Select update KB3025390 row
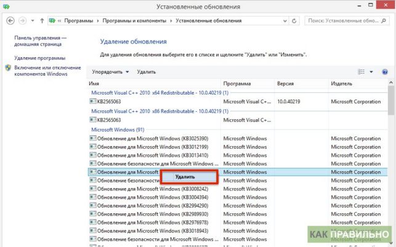Image resolution: width=396 pixels, height=247 pixels. click(237, 138)
